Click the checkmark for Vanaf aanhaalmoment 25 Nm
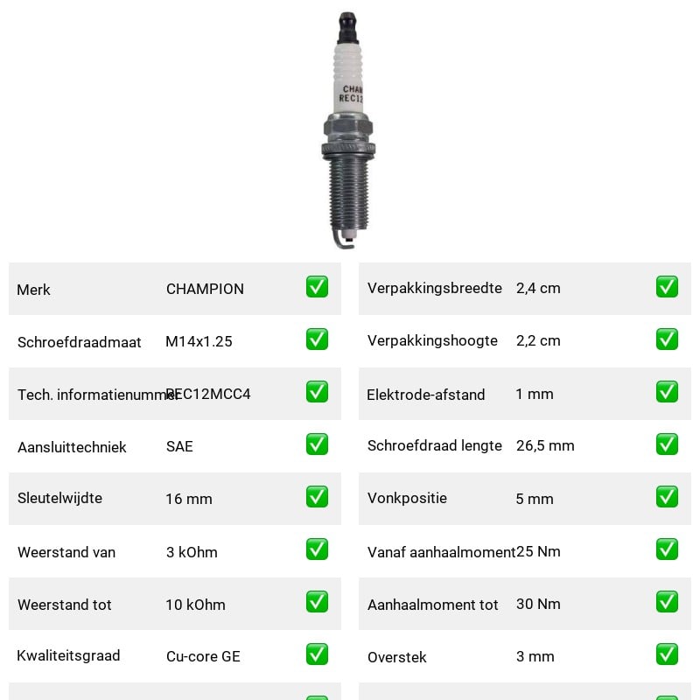Viewport: 700px width, 700px height. 667,549
